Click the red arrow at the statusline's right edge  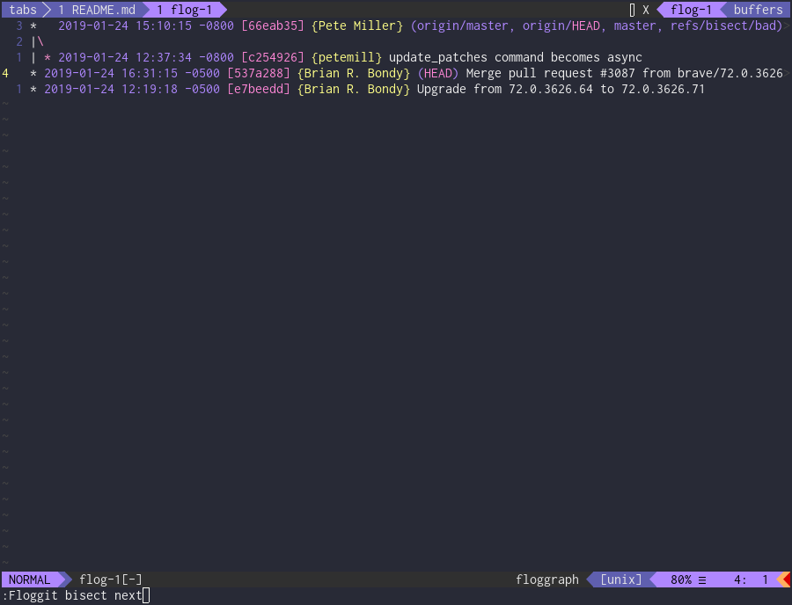pyautogui.click(x=786, y=579)
